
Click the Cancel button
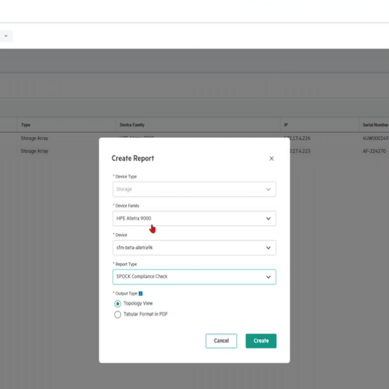pyautogui.click(x=221, y=341)
